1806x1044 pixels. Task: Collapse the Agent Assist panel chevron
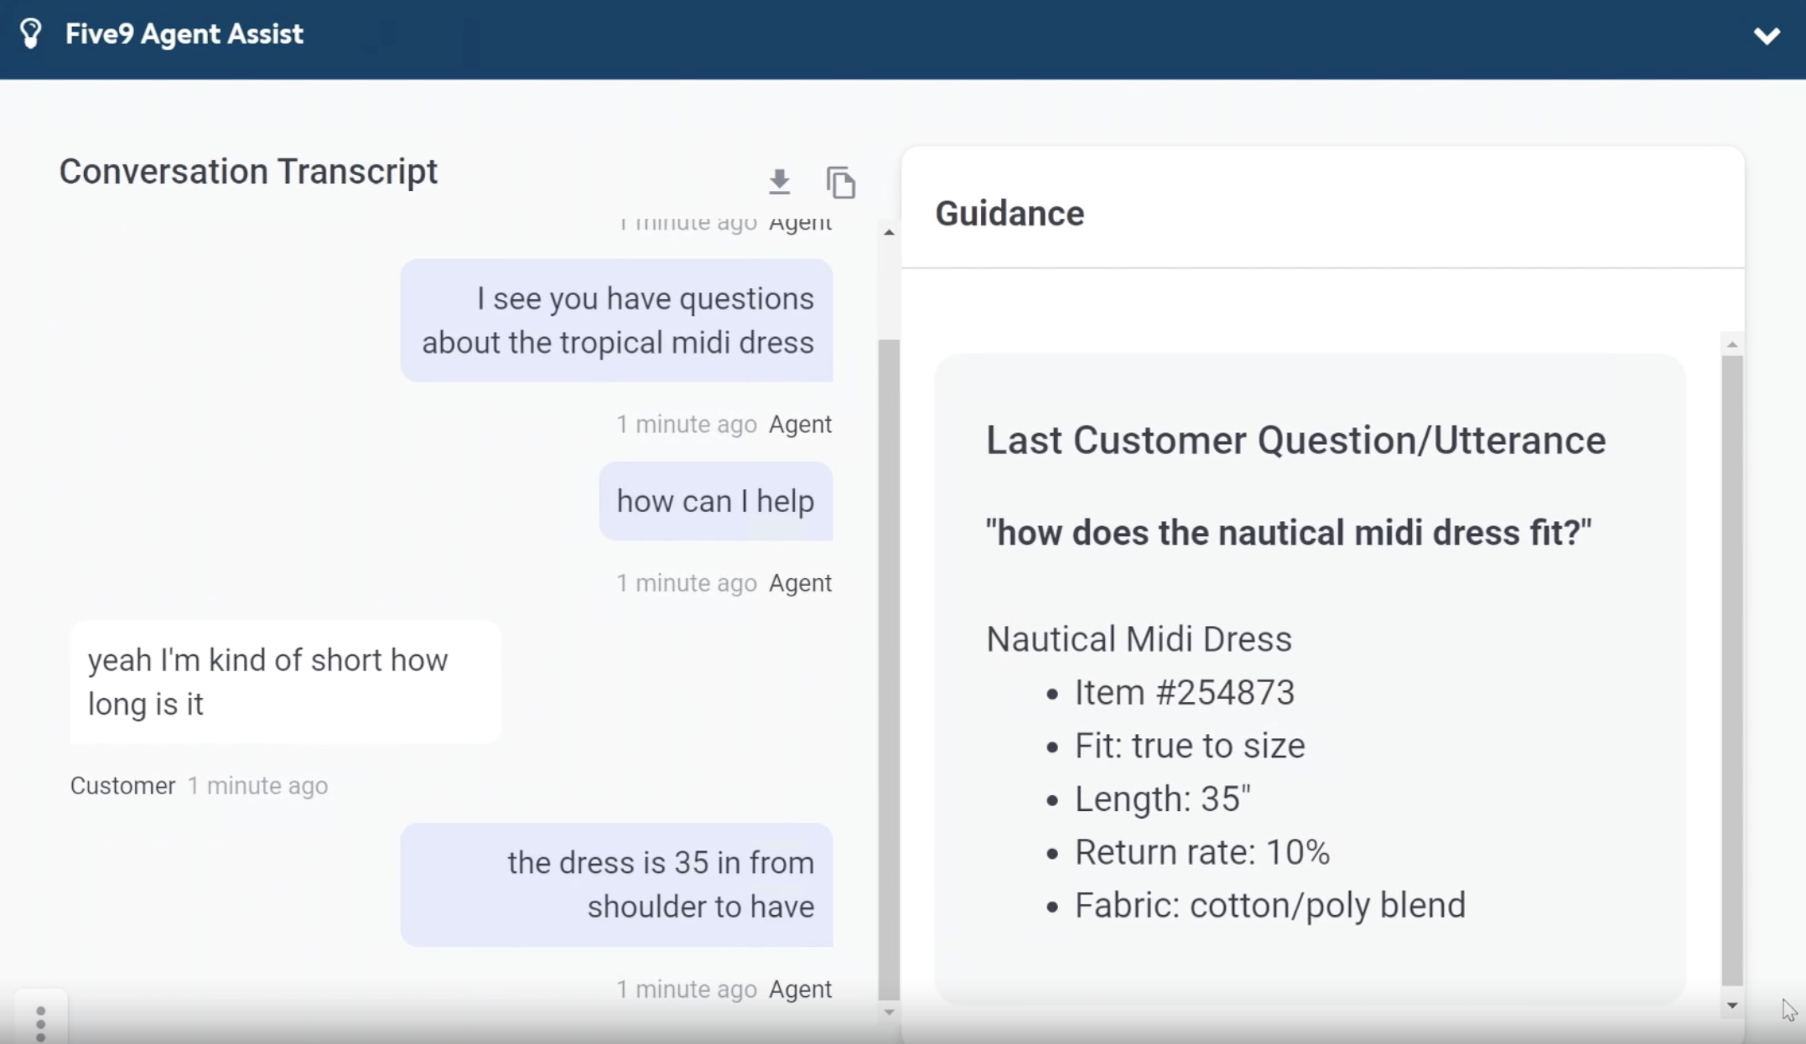pos(1766,35)
